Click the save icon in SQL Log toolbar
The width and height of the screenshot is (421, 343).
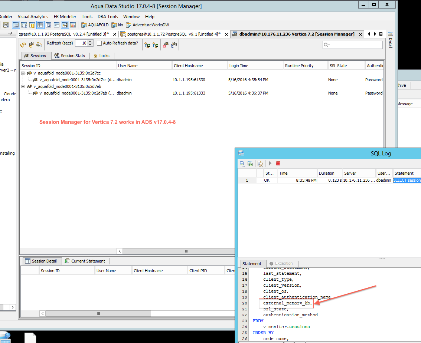coord(242,164)
